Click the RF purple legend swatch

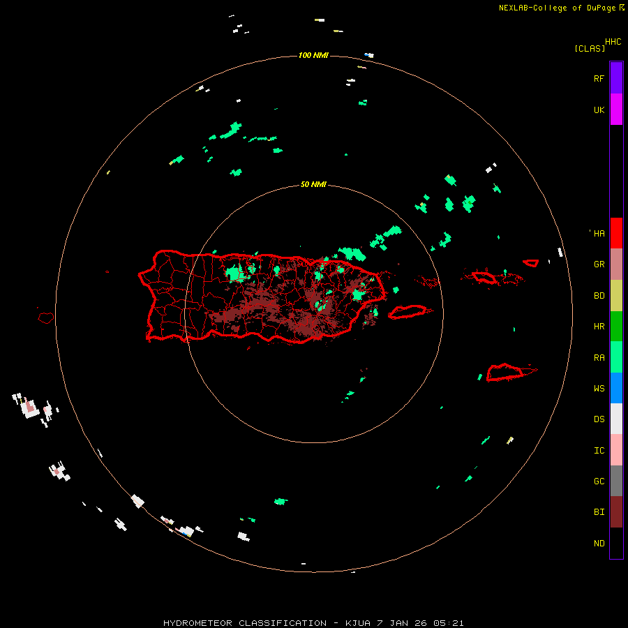click(x=616, y=78)
